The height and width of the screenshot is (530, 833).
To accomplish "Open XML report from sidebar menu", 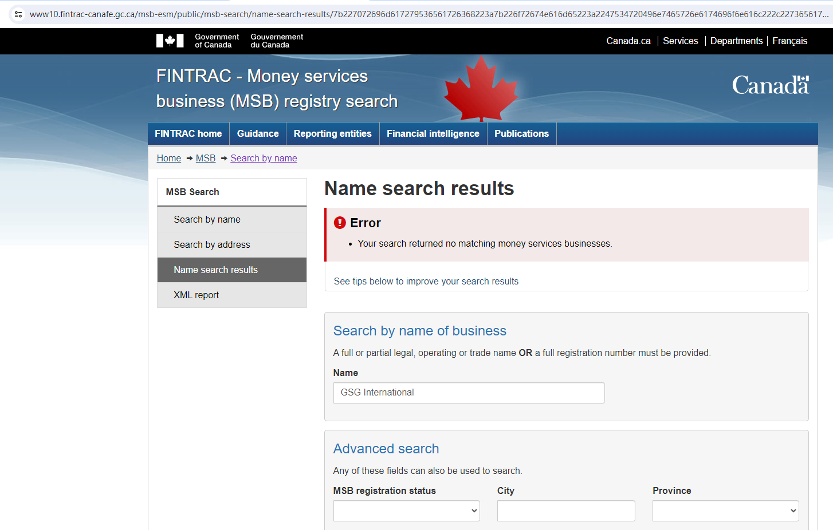I will [x=197, y=295].
